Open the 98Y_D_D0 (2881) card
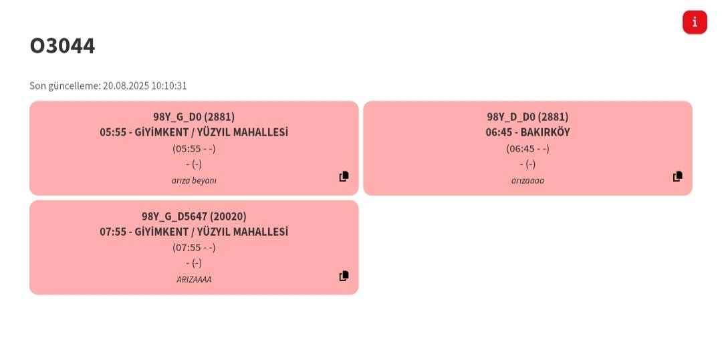 tap(527, 148)
